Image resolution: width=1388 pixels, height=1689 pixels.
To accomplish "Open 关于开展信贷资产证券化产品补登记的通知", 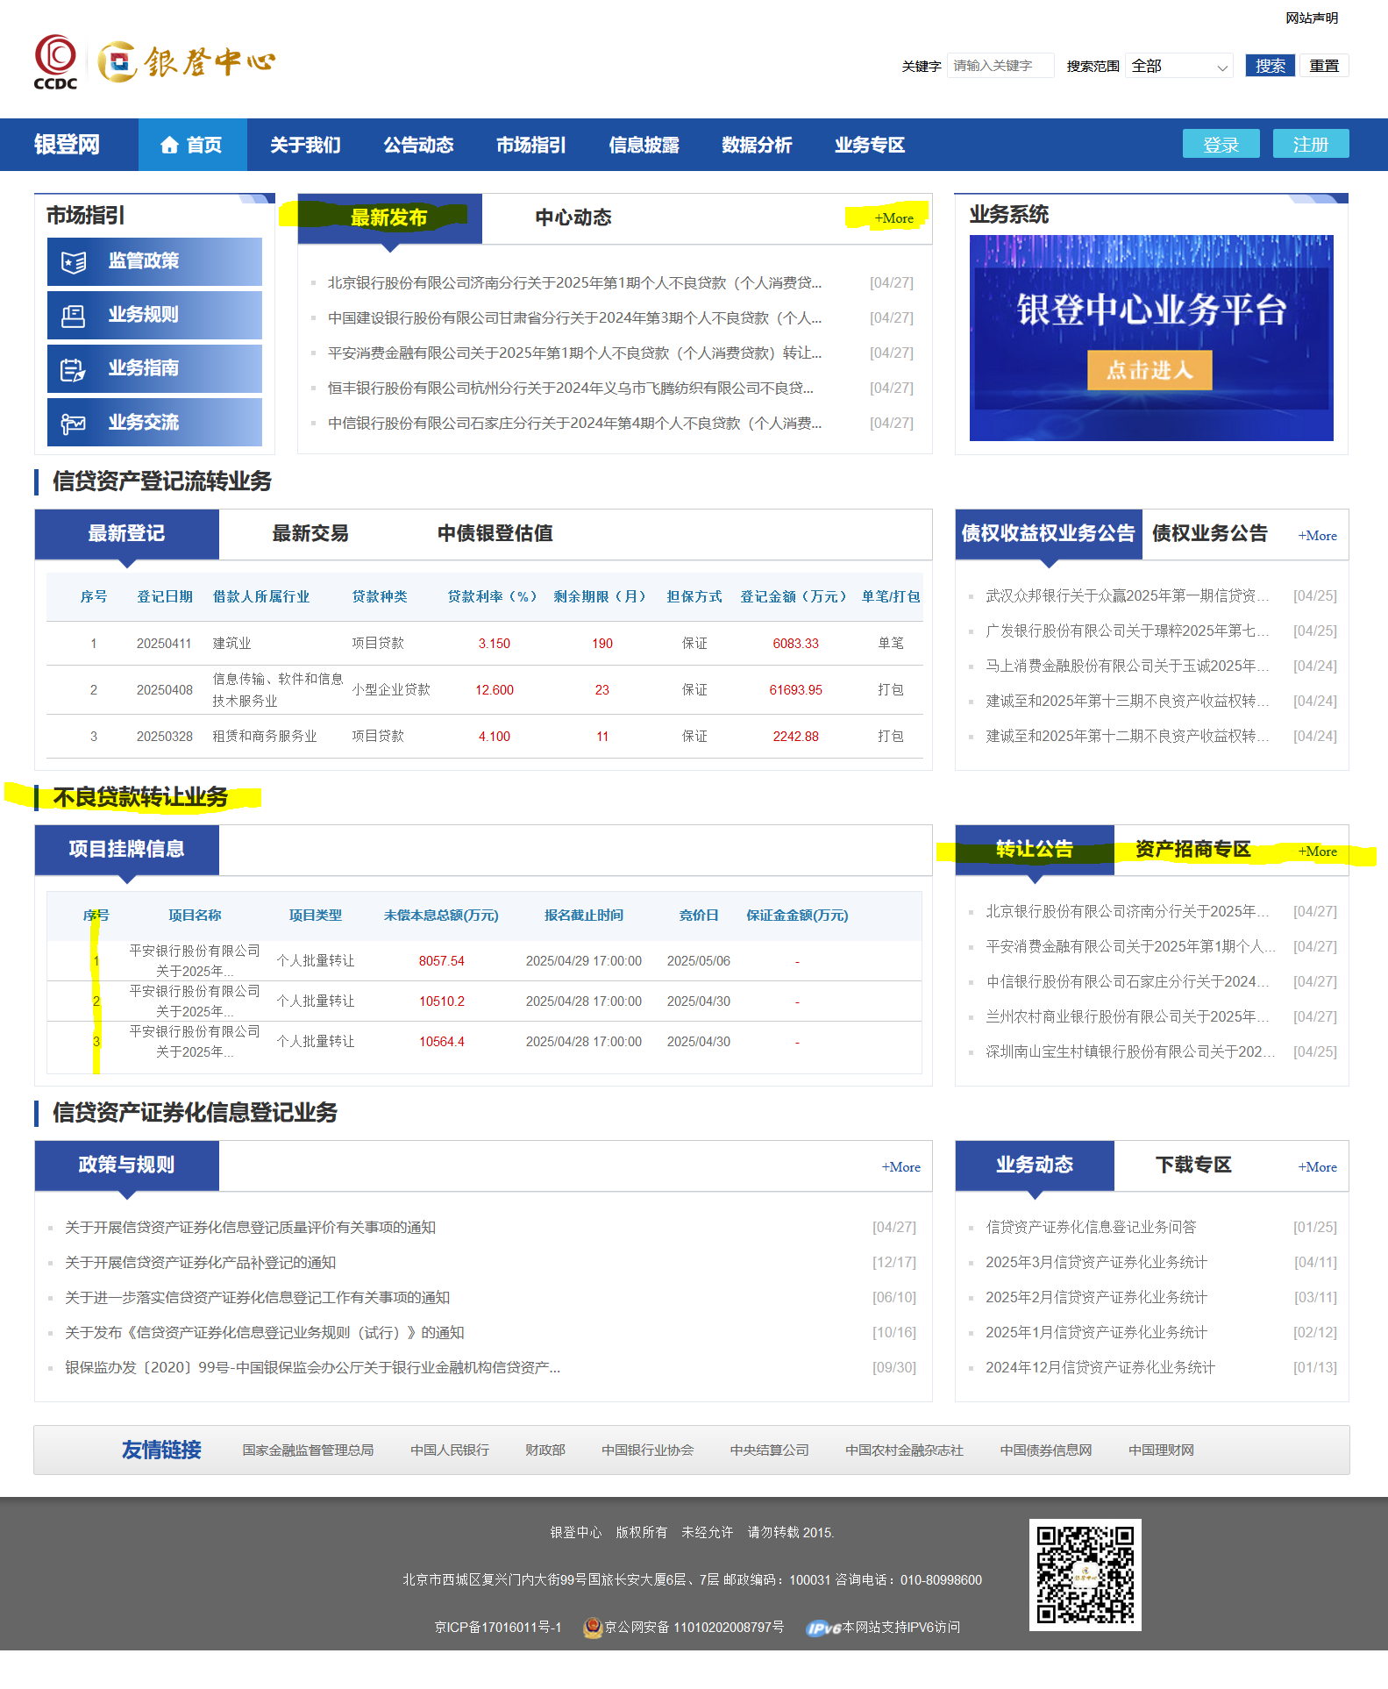I will (x=201, y=1262).
